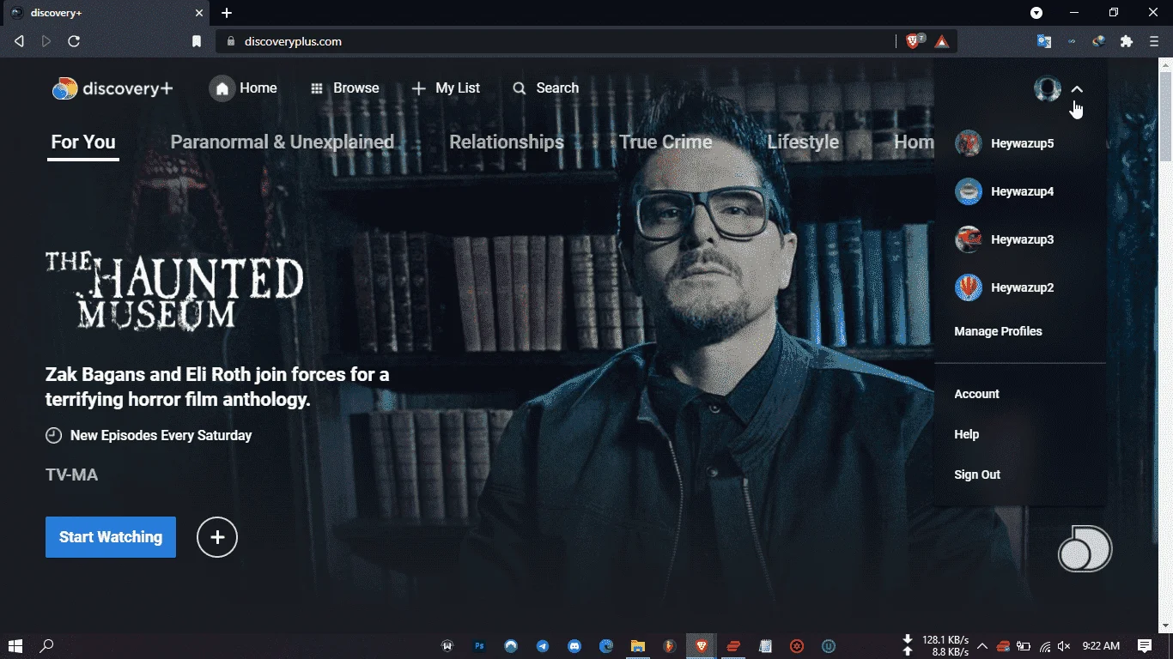Open a new browser tab

point(227,13)
